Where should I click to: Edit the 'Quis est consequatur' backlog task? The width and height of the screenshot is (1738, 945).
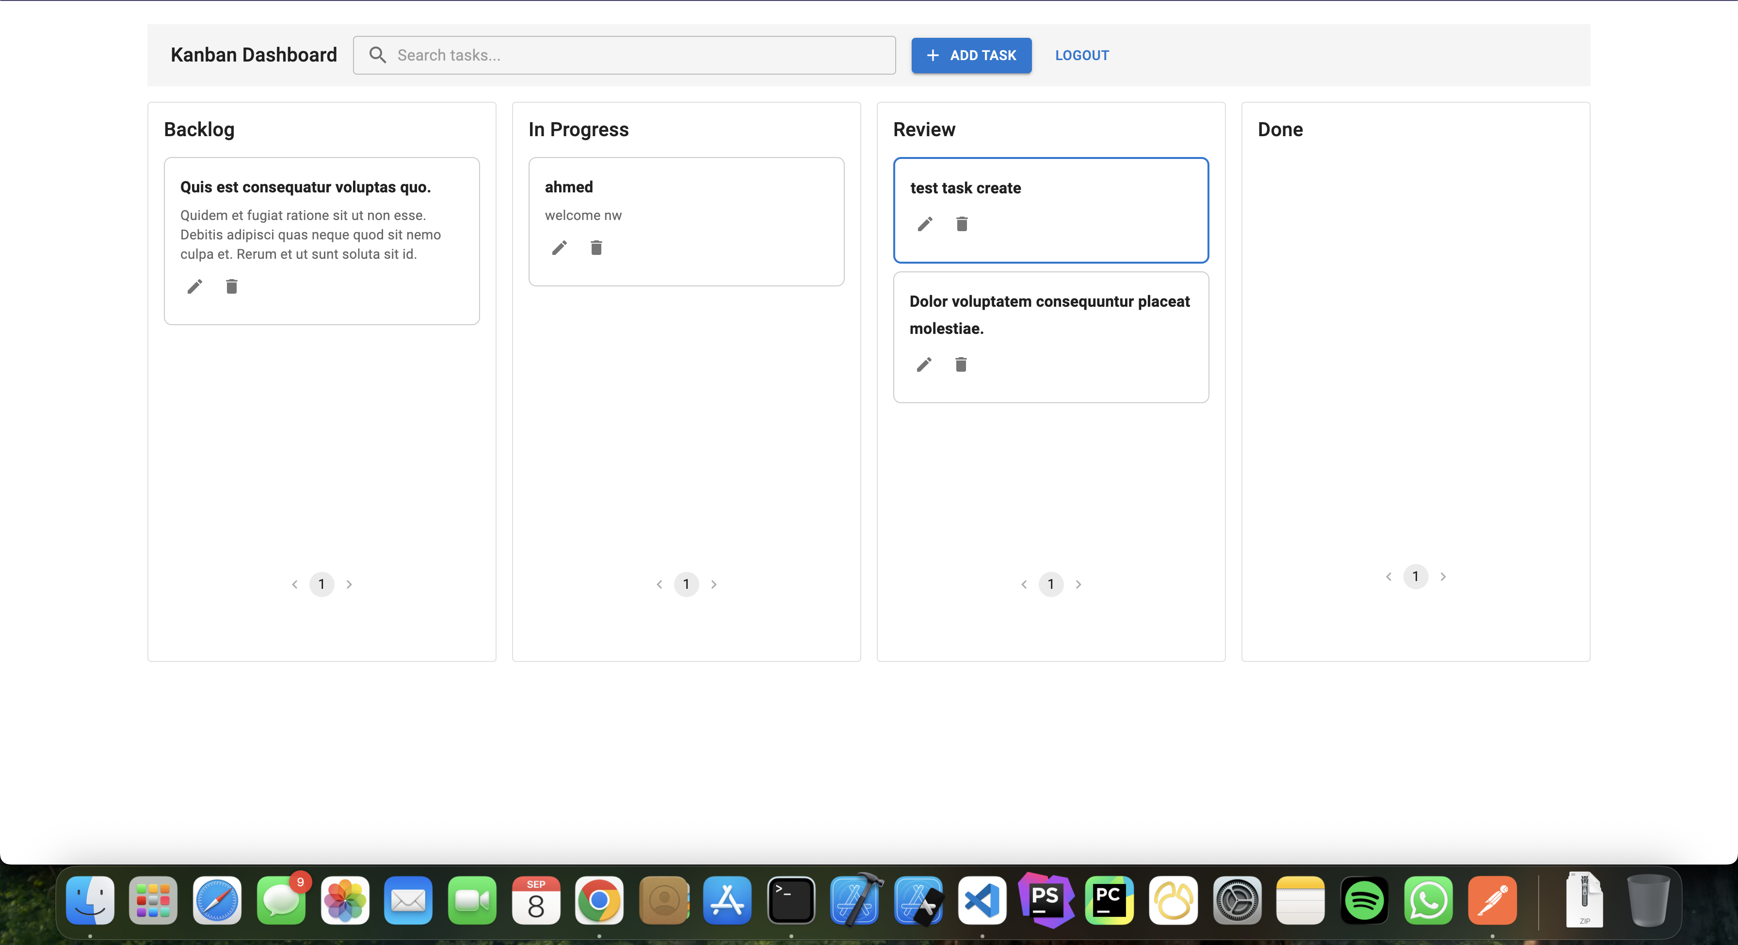click(x=194, y=286)
